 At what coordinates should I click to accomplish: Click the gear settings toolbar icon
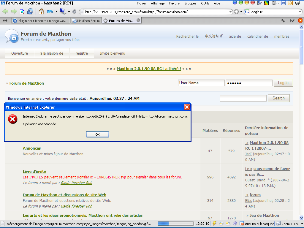[74, 12]
